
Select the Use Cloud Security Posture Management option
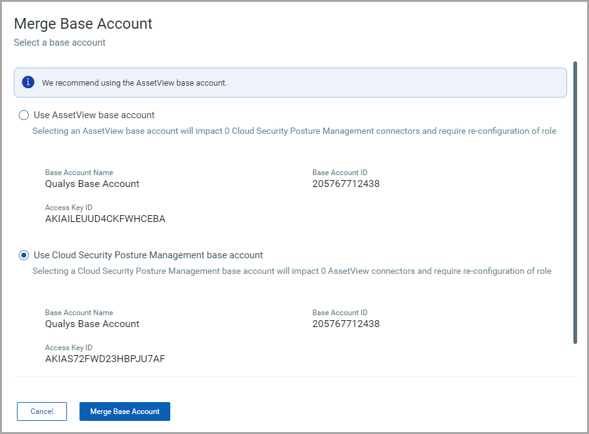(23, 255)
